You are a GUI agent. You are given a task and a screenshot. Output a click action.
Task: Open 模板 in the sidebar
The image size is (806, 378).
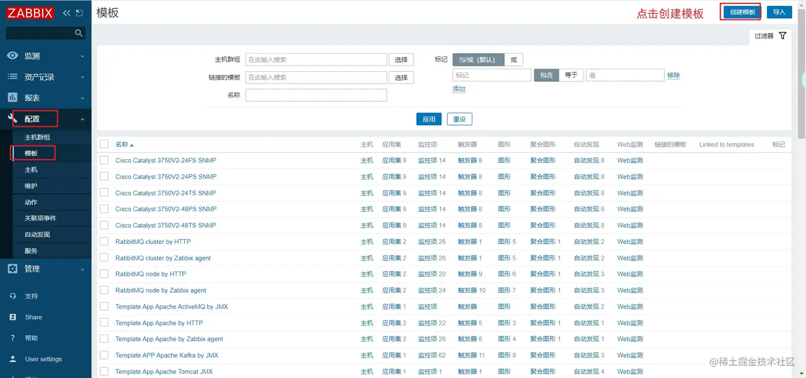pos(31,153)
